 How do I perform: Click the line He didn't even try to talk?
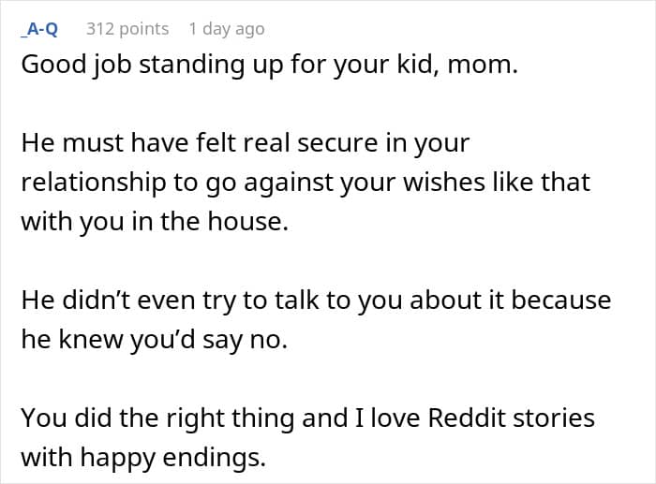point(317,301)
